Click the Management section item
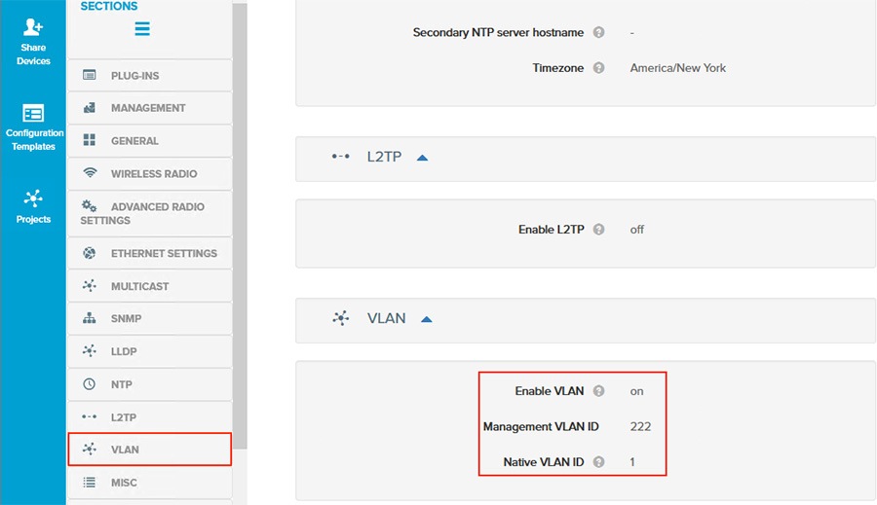 [x=149, y=108]
